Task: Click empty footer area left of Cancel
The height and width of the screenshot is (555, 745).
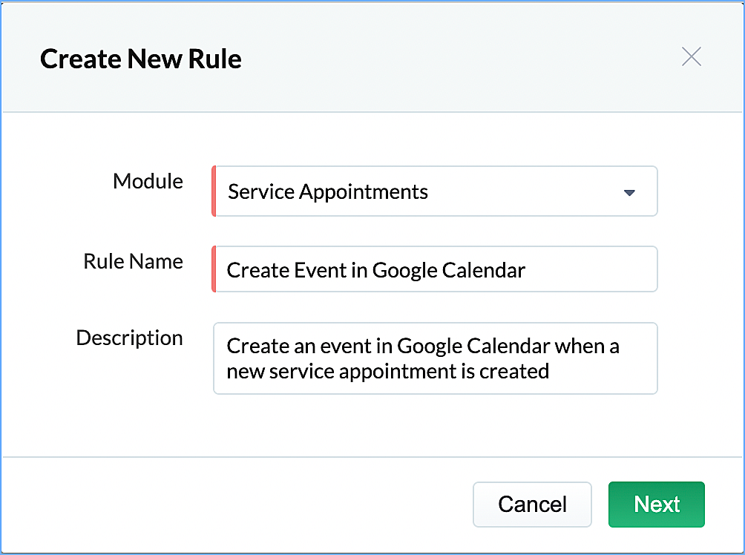Action: coord(237,505)
